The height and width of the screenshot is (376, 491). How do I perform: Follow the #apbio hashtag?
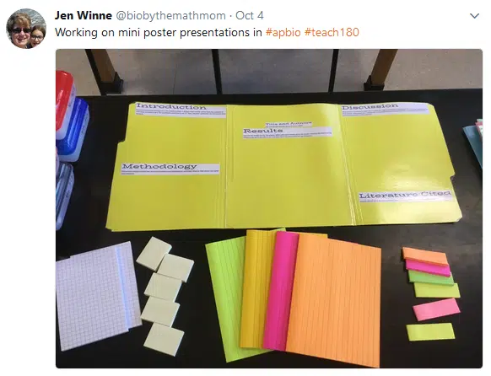point(283,32)
